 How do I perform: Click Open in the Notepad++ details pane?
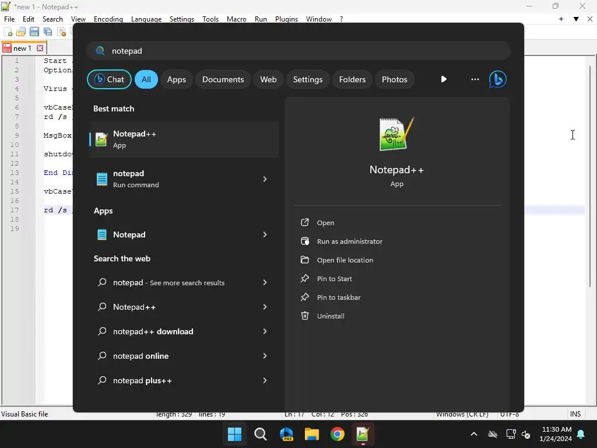coord(325,223)
